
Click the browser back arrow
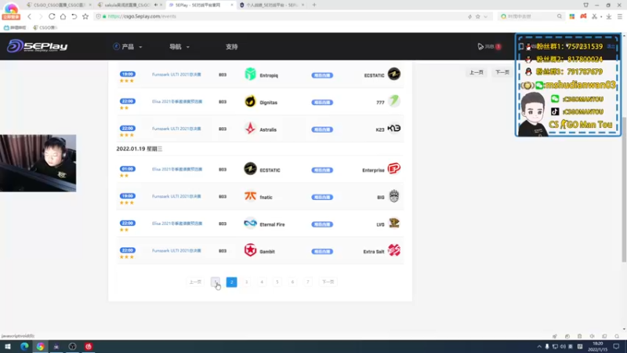click(x=29, y=16)
